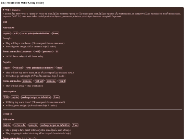The width and height of the screenshot is (185, 139).
Task: Click the "will not" tag in the Forma contraída row
Action: [39, 81]
